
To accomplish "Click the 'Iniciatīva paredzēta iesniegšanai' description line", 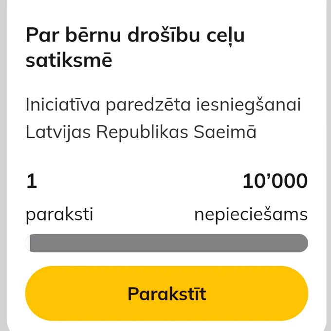I will (163, 105).
